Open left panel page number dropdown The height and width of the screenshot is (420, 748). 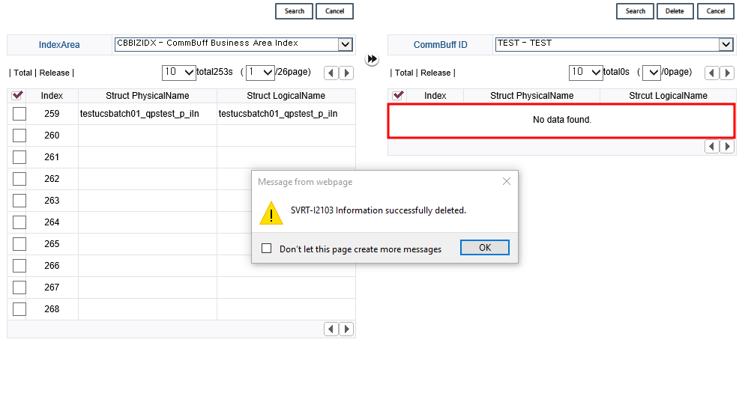coord(260,73)
